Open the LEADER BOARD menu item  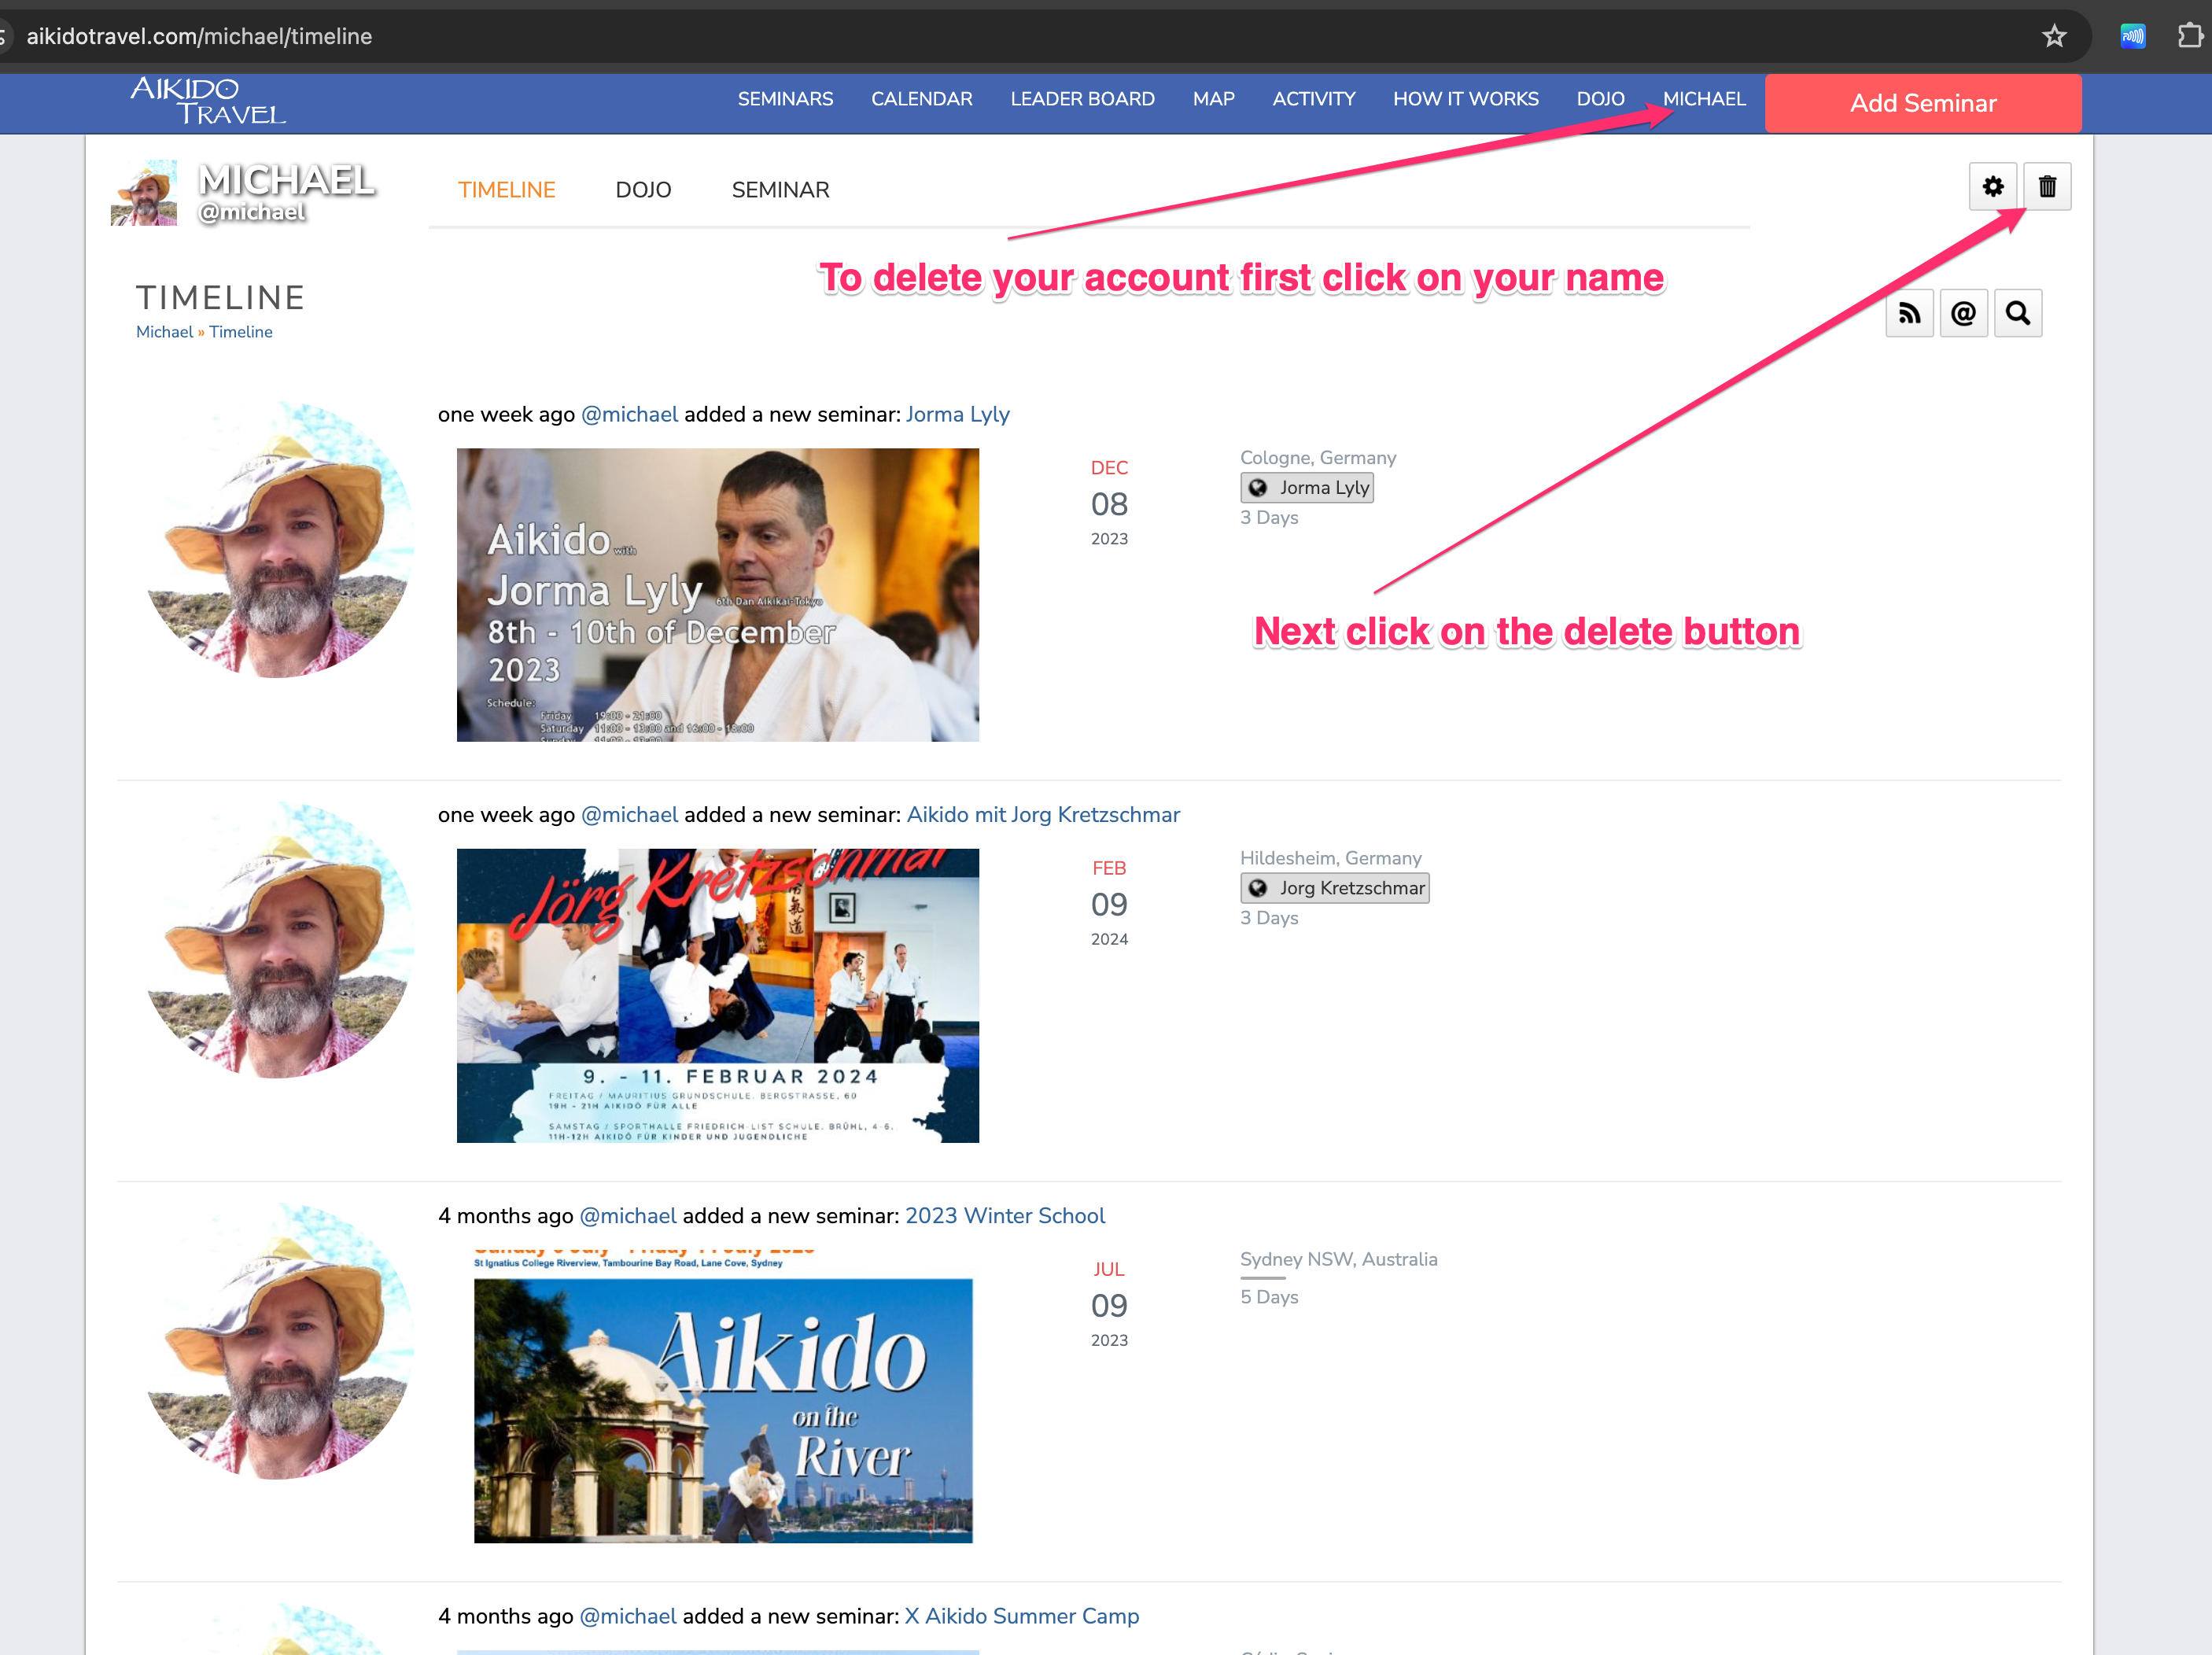click(x=1082, y=101)
